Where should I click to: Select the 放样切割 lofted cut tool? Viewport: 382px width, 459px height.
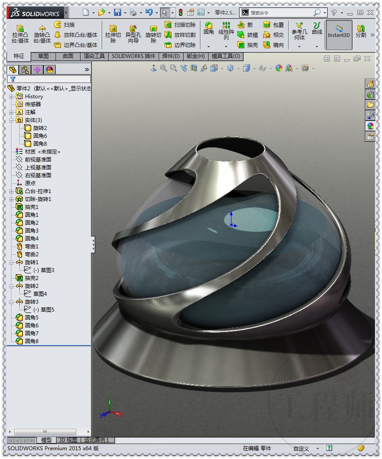pyautogui.click(x=180, y=35)
